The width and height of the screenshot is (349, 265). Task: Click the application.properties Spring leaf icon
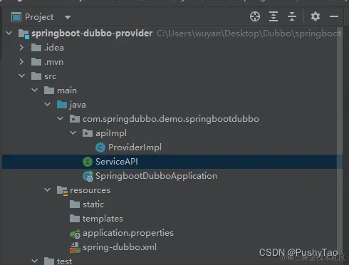coord(75,234)
